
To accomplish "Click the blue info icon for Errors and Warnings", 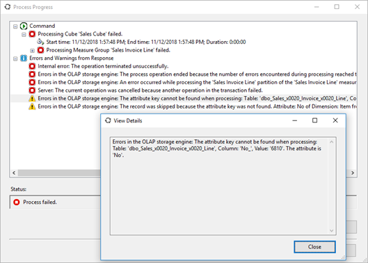I will coord(24,58).
